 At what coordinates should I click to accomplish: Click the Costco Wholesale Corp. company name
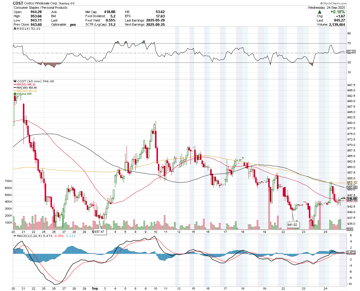41,3
